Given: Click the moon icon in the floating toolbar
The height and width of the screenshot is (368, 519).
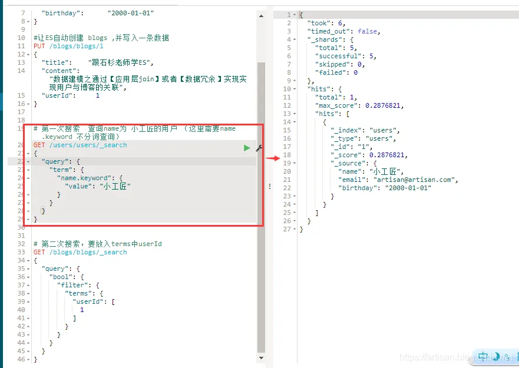Looking at the screenshot, I should pyautogui.click(x=497, y=357).
